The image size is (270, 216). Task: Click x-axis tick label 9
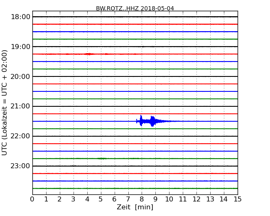coord(155,199)
